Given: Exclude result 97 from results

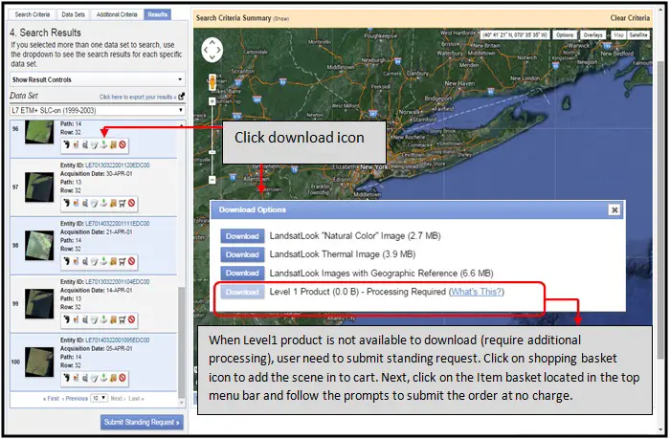Looking at the screenshot, I should (132, 204).
